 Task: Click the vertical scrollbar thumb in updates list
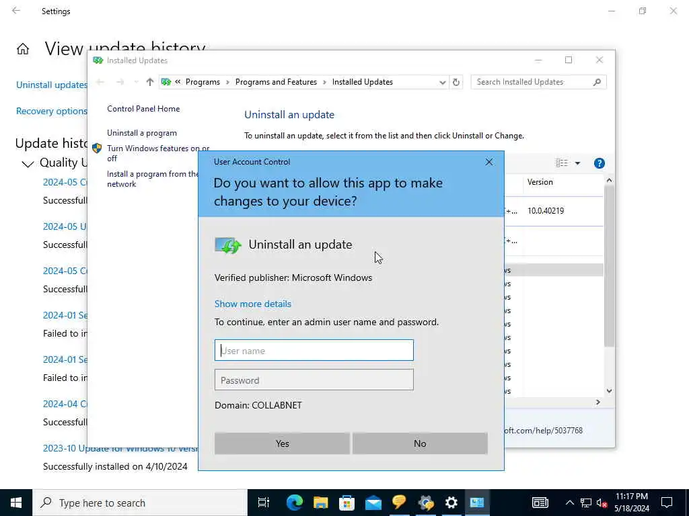pyautogui.click(x=608, y=265)
